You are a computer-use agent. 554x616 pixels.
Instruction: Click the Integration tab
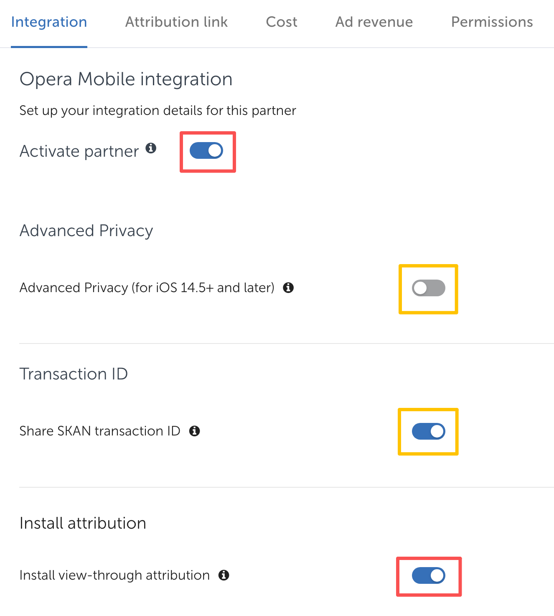click(x=49, y=22)
